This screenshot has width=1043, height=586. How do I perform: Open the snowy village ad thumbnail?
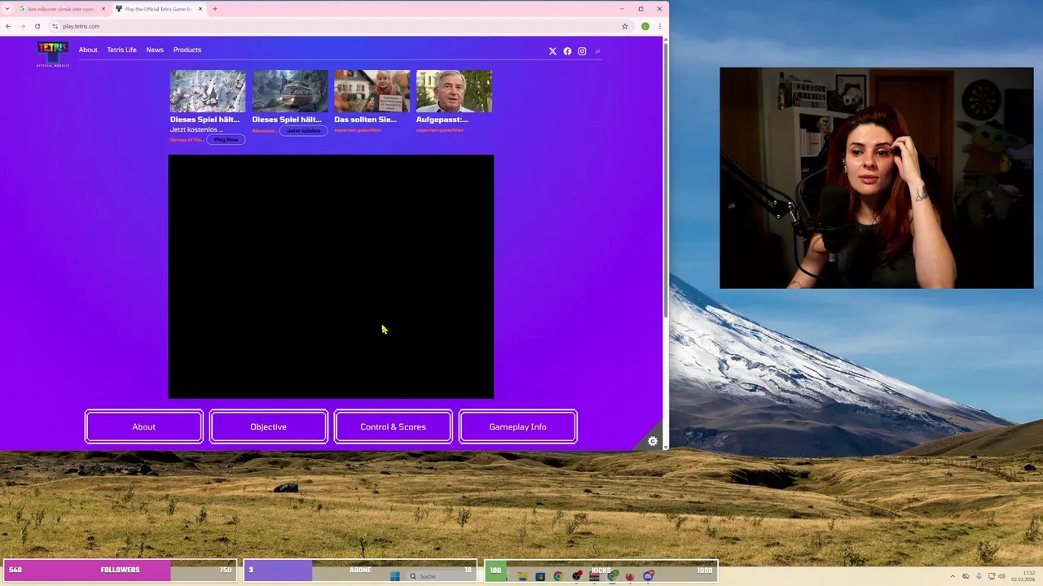pyautogui.click(x=208, y=91)
